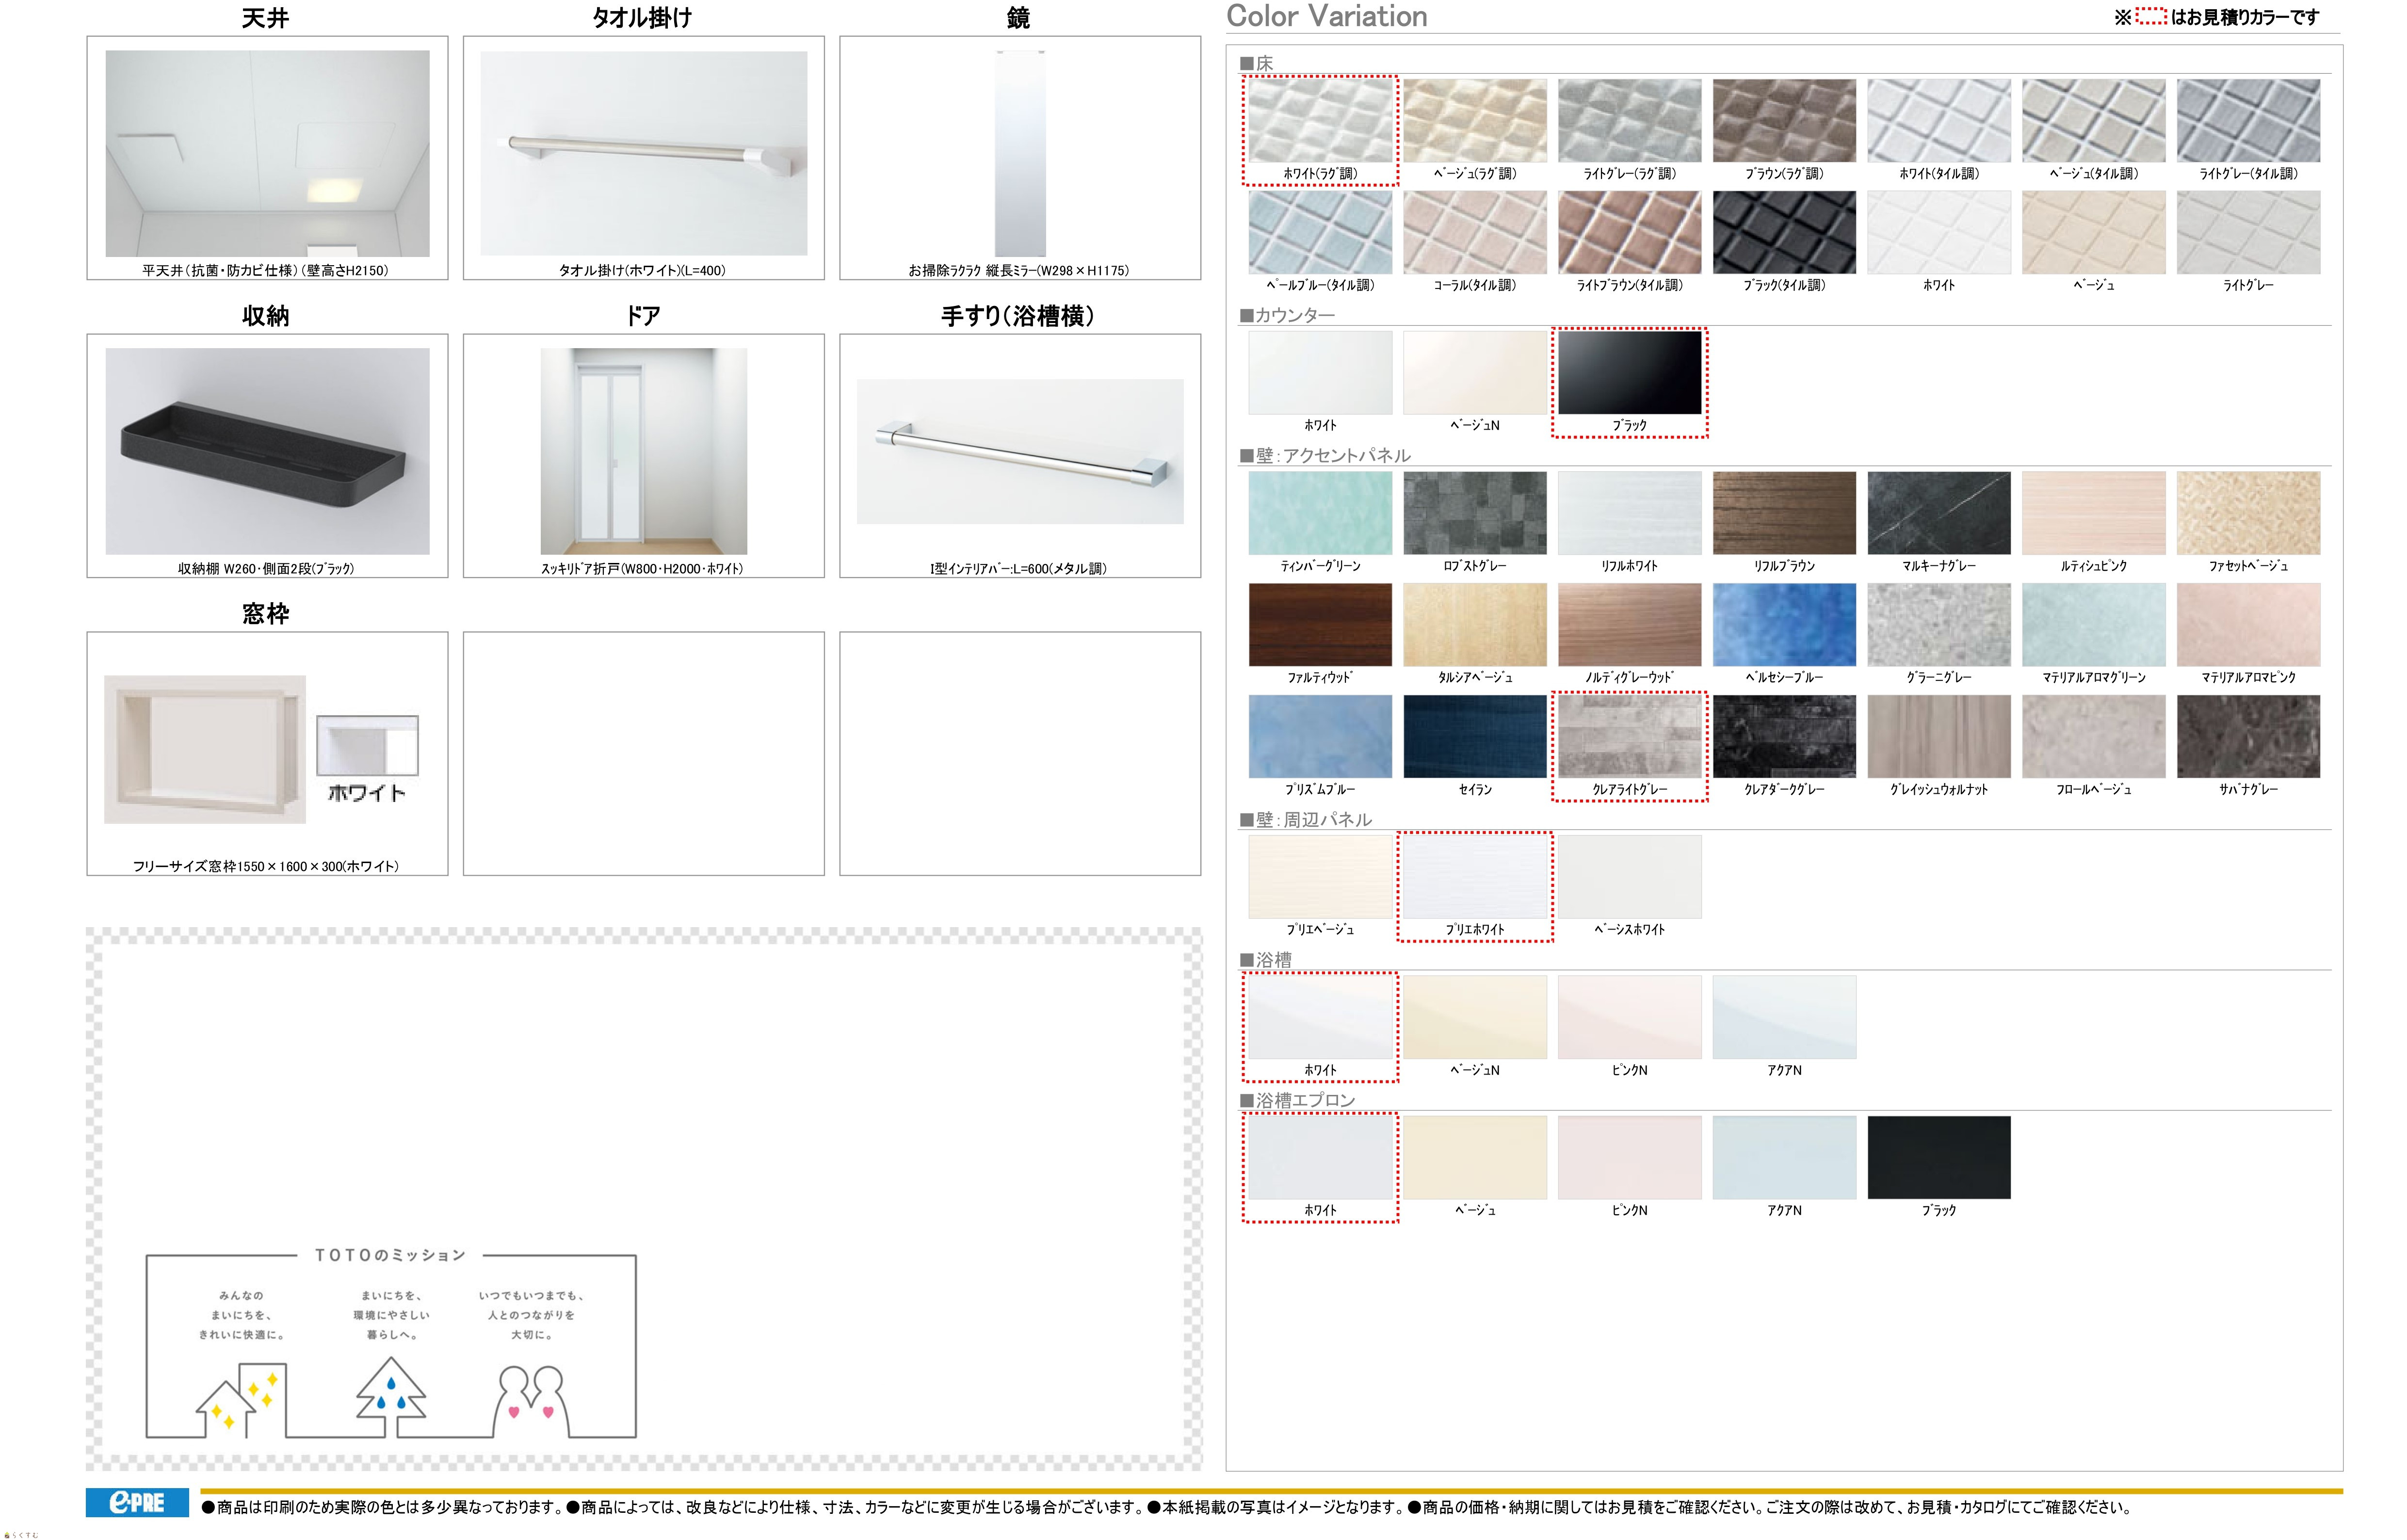
Task: Pick the プリエホワイト surrounding wall panel swatch
Action: pyautogui.click(x=1474, y=877)
